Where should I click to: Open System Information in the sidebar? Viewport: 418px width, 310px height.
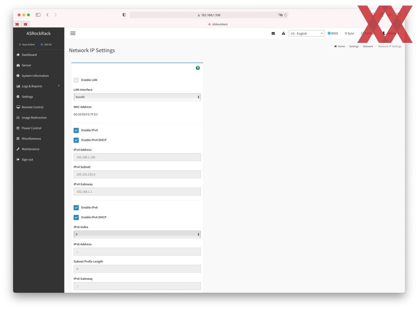click(35, 76)
